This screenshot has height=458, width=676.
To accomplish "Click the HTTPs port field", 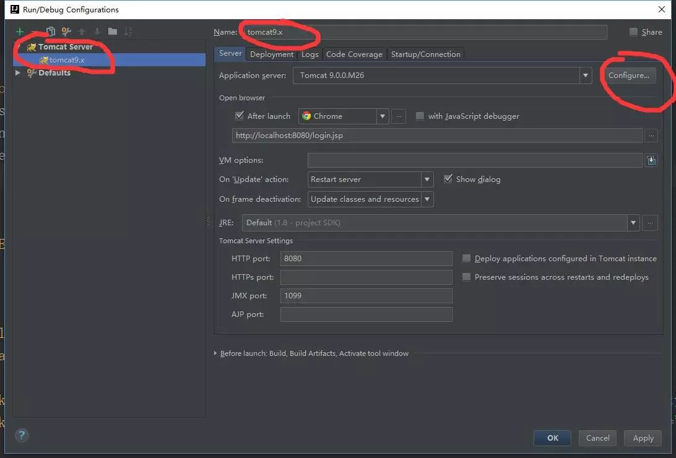I will click(x=366, y=277).
